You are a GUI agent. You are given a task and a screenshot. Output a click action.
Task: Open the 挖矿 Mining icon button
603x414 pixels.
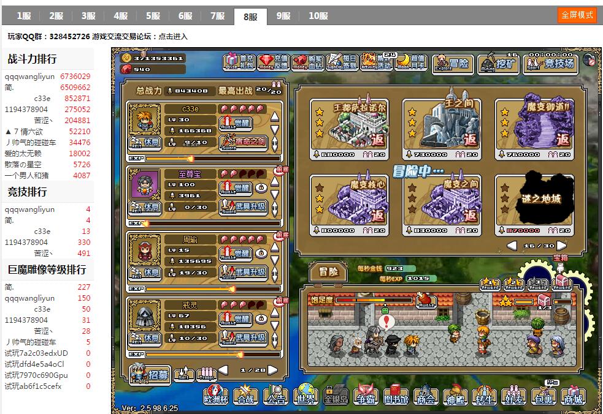(498, 63)
